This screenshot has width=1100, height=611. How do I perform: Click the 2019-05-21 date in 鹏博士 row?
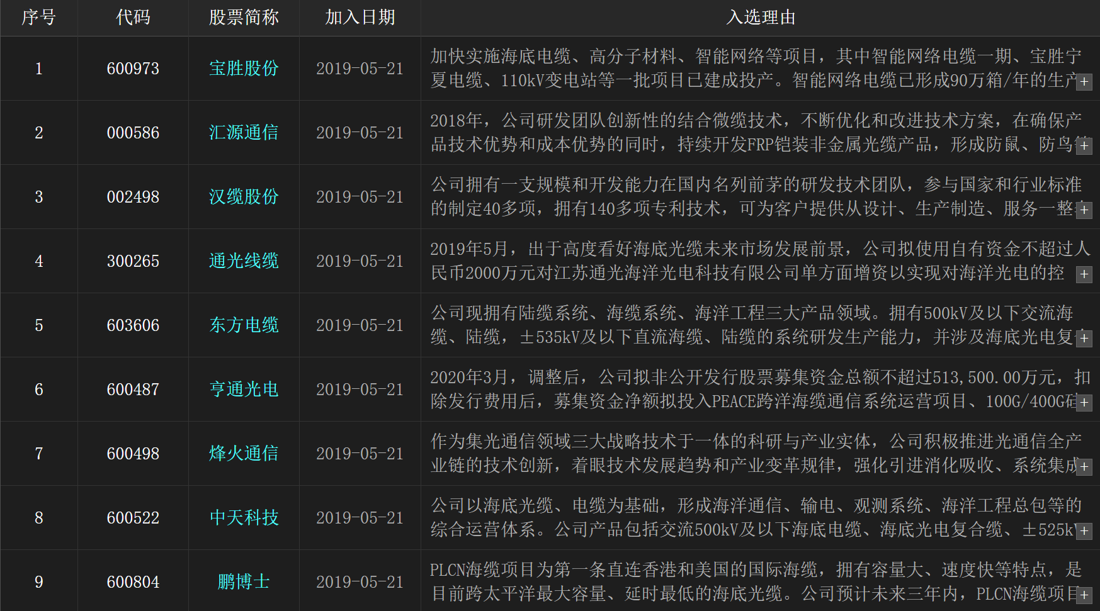pos(360,582)
